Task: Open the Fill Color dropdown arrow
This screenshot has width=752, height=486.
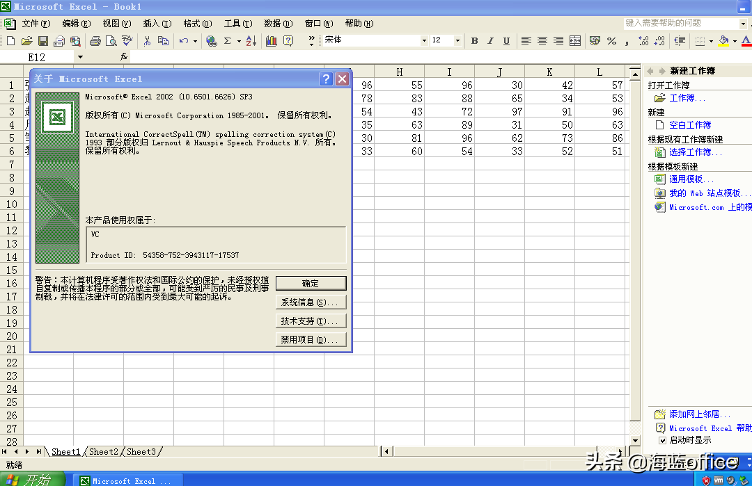Action: click(x=735, y=41)
